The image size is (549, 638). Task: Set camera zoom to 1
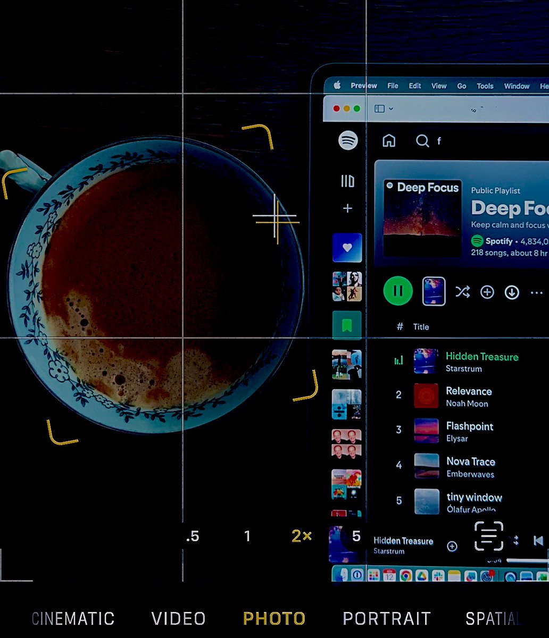247,536
